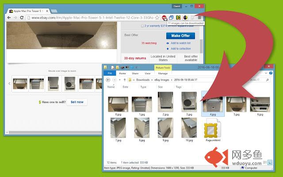Click the blue overlapping-squares extension icon

pyautogui.click(x=171, y=18)
